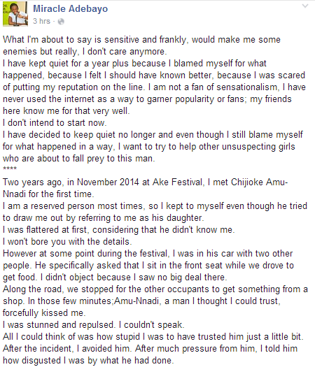Open the post options chevron menu
This screenshot has height=367, width=315.
click(x=305, y=6)
